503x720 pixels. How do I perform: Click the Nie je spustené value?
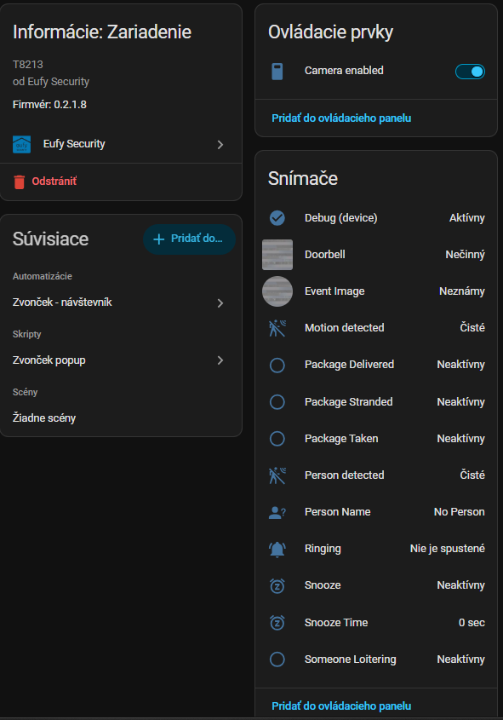tap(447, 549)
